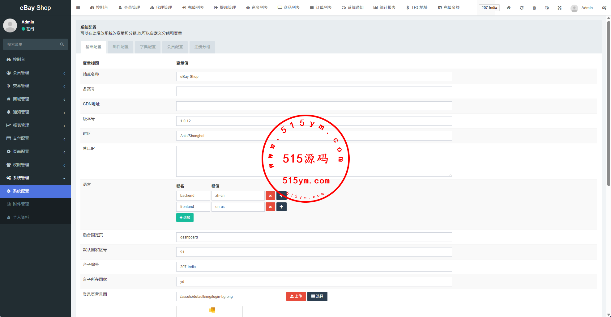The image size is (611, 317).
Task: Expand the 会员管理 sidebar menu
Action: tap(36, 73)
